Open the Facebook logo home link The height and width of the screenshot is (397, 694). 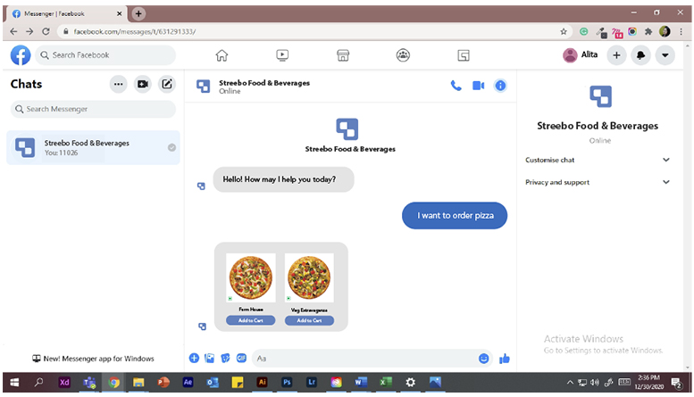pyautogui.click(x=21, y=55)
